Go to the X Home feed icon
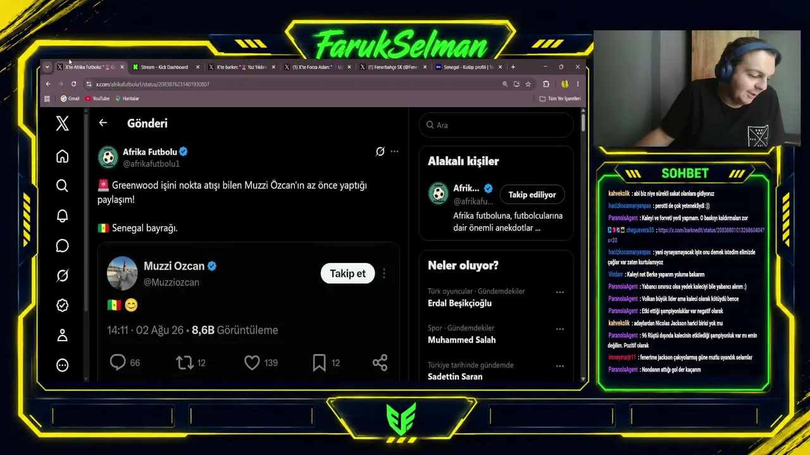The width and height of the screenshot is (810, 455). (x=62, y=156)
